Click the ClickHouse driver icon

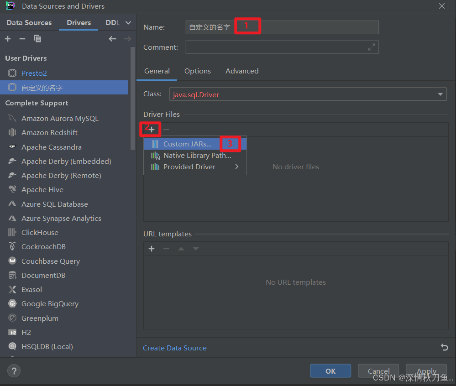tap(12, 232)
